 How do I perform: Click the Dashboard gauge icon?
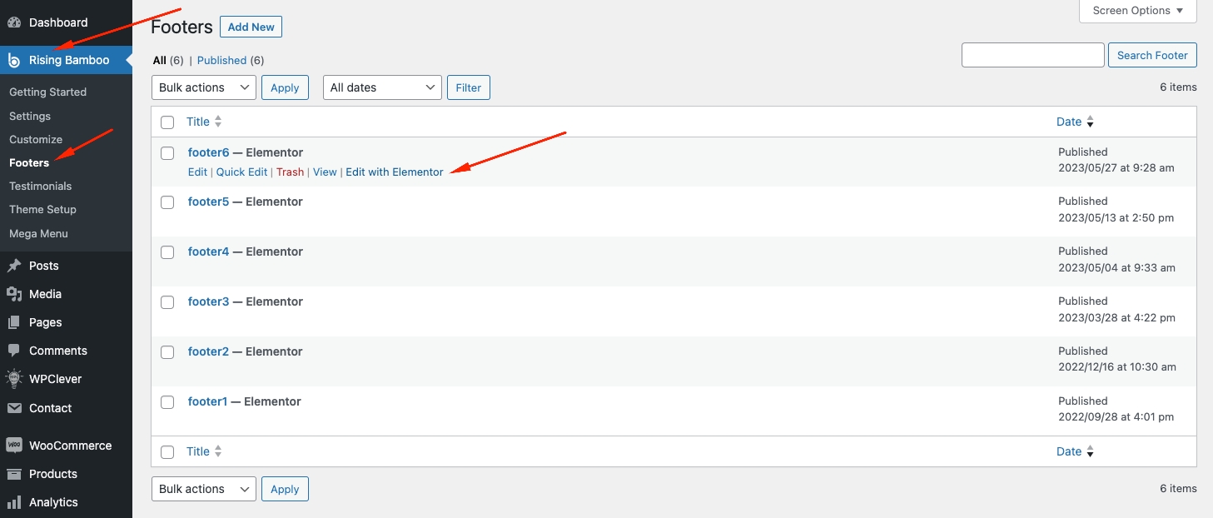pos(14,22)
